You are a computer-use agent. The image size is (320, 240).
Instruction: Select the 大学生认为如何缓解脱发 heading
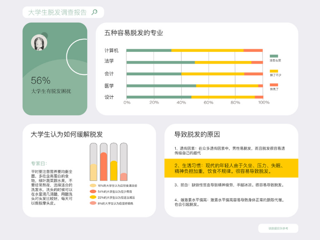67,135
